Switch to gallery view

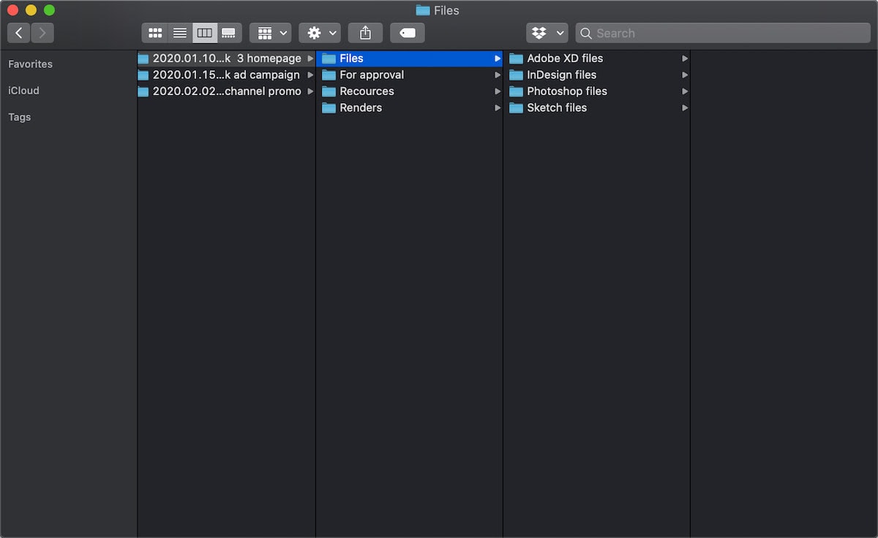pos(229,33)
